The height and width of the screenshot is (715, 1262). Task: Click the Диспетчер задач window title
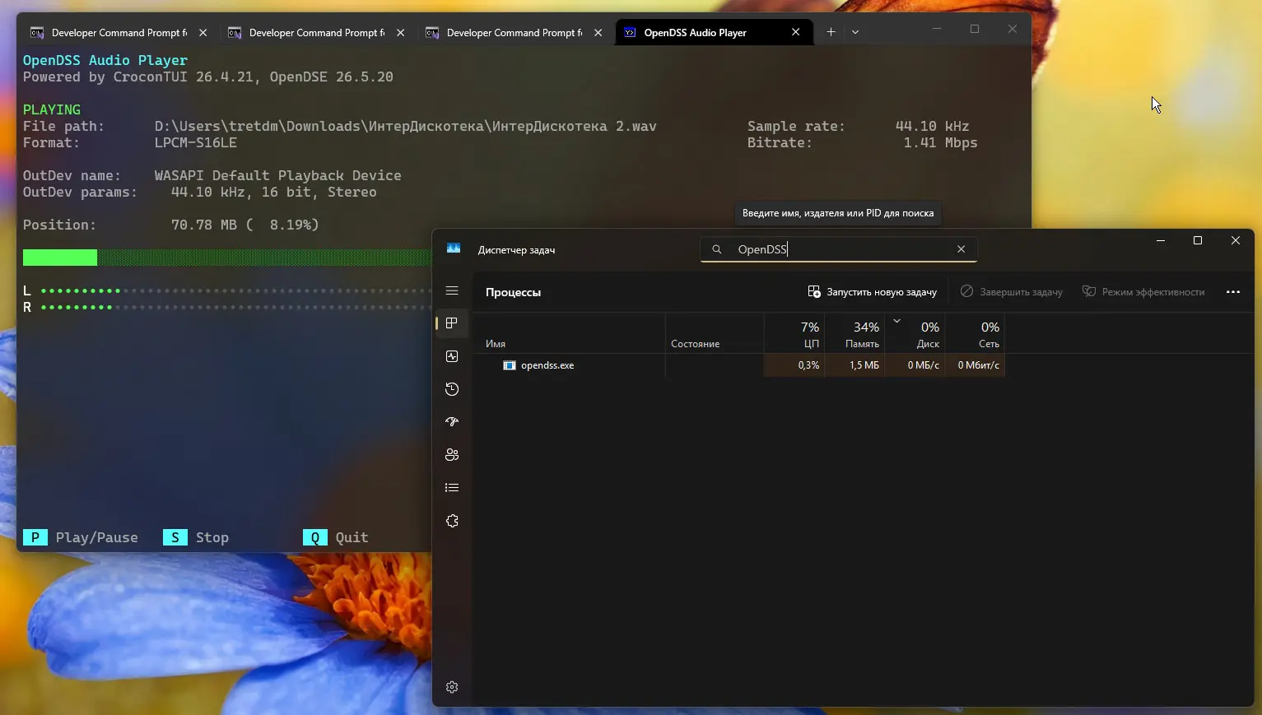pyautogui.click(x=516, y=250)
